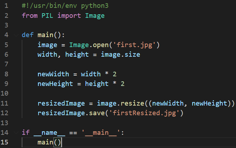Click the 'newWidth' variable on line 8
Image resolution: width=236 pixels, height=148 pixels.
pyautogui.click(x=53, y=74)
